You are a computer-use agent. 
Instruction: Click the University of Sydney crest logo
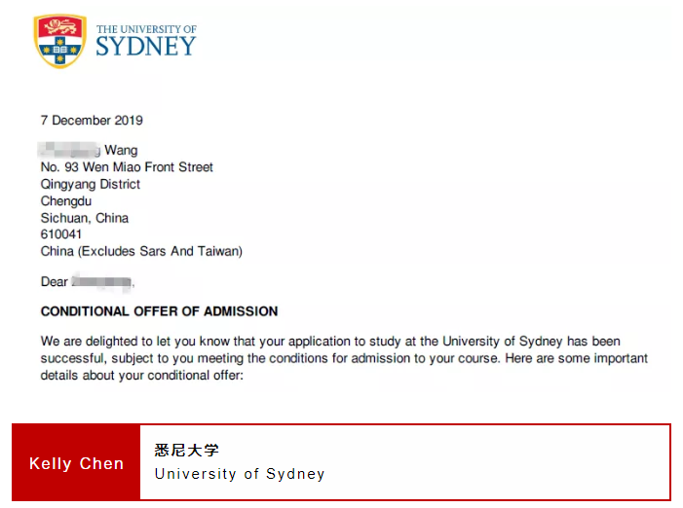click(x=59, y=41)
